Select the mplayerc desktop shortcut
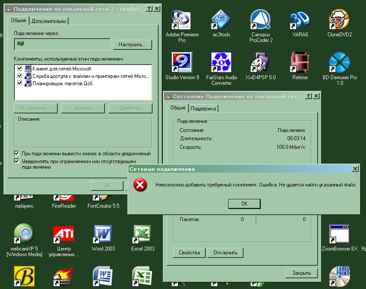366x289 pixels. tap(24, 206)
